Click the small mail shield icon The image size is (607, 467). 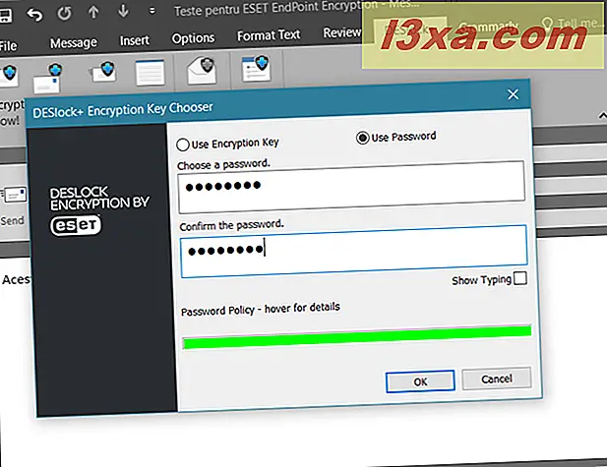[103, 73]
